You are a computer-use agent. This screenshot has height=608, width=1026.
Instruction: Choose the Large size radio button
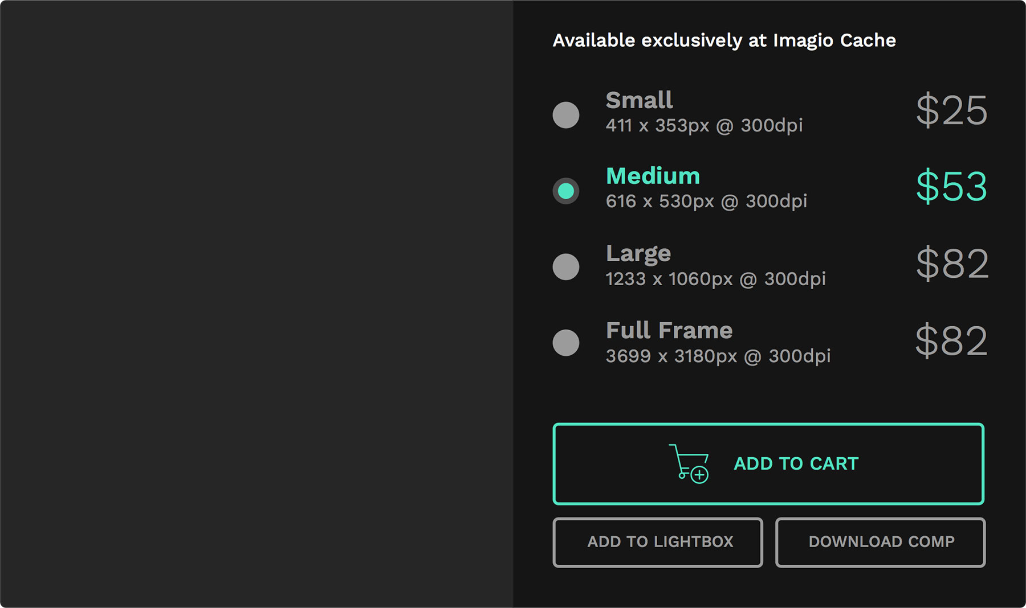(566, 266)
